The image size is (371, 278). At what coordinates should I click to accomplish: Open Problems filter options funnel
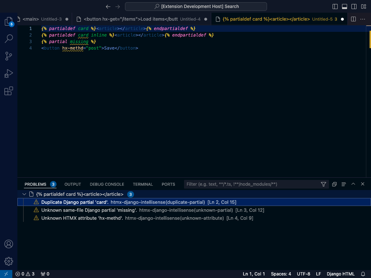pyautogui.click(x=324, y=184)
